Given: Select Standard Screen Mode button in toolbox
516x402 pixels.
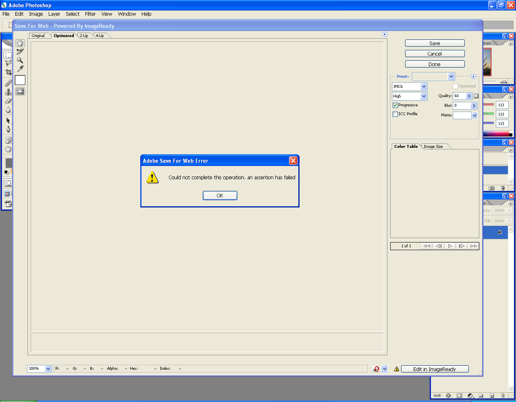Looking at the screenshot, I should pos(7,194).
